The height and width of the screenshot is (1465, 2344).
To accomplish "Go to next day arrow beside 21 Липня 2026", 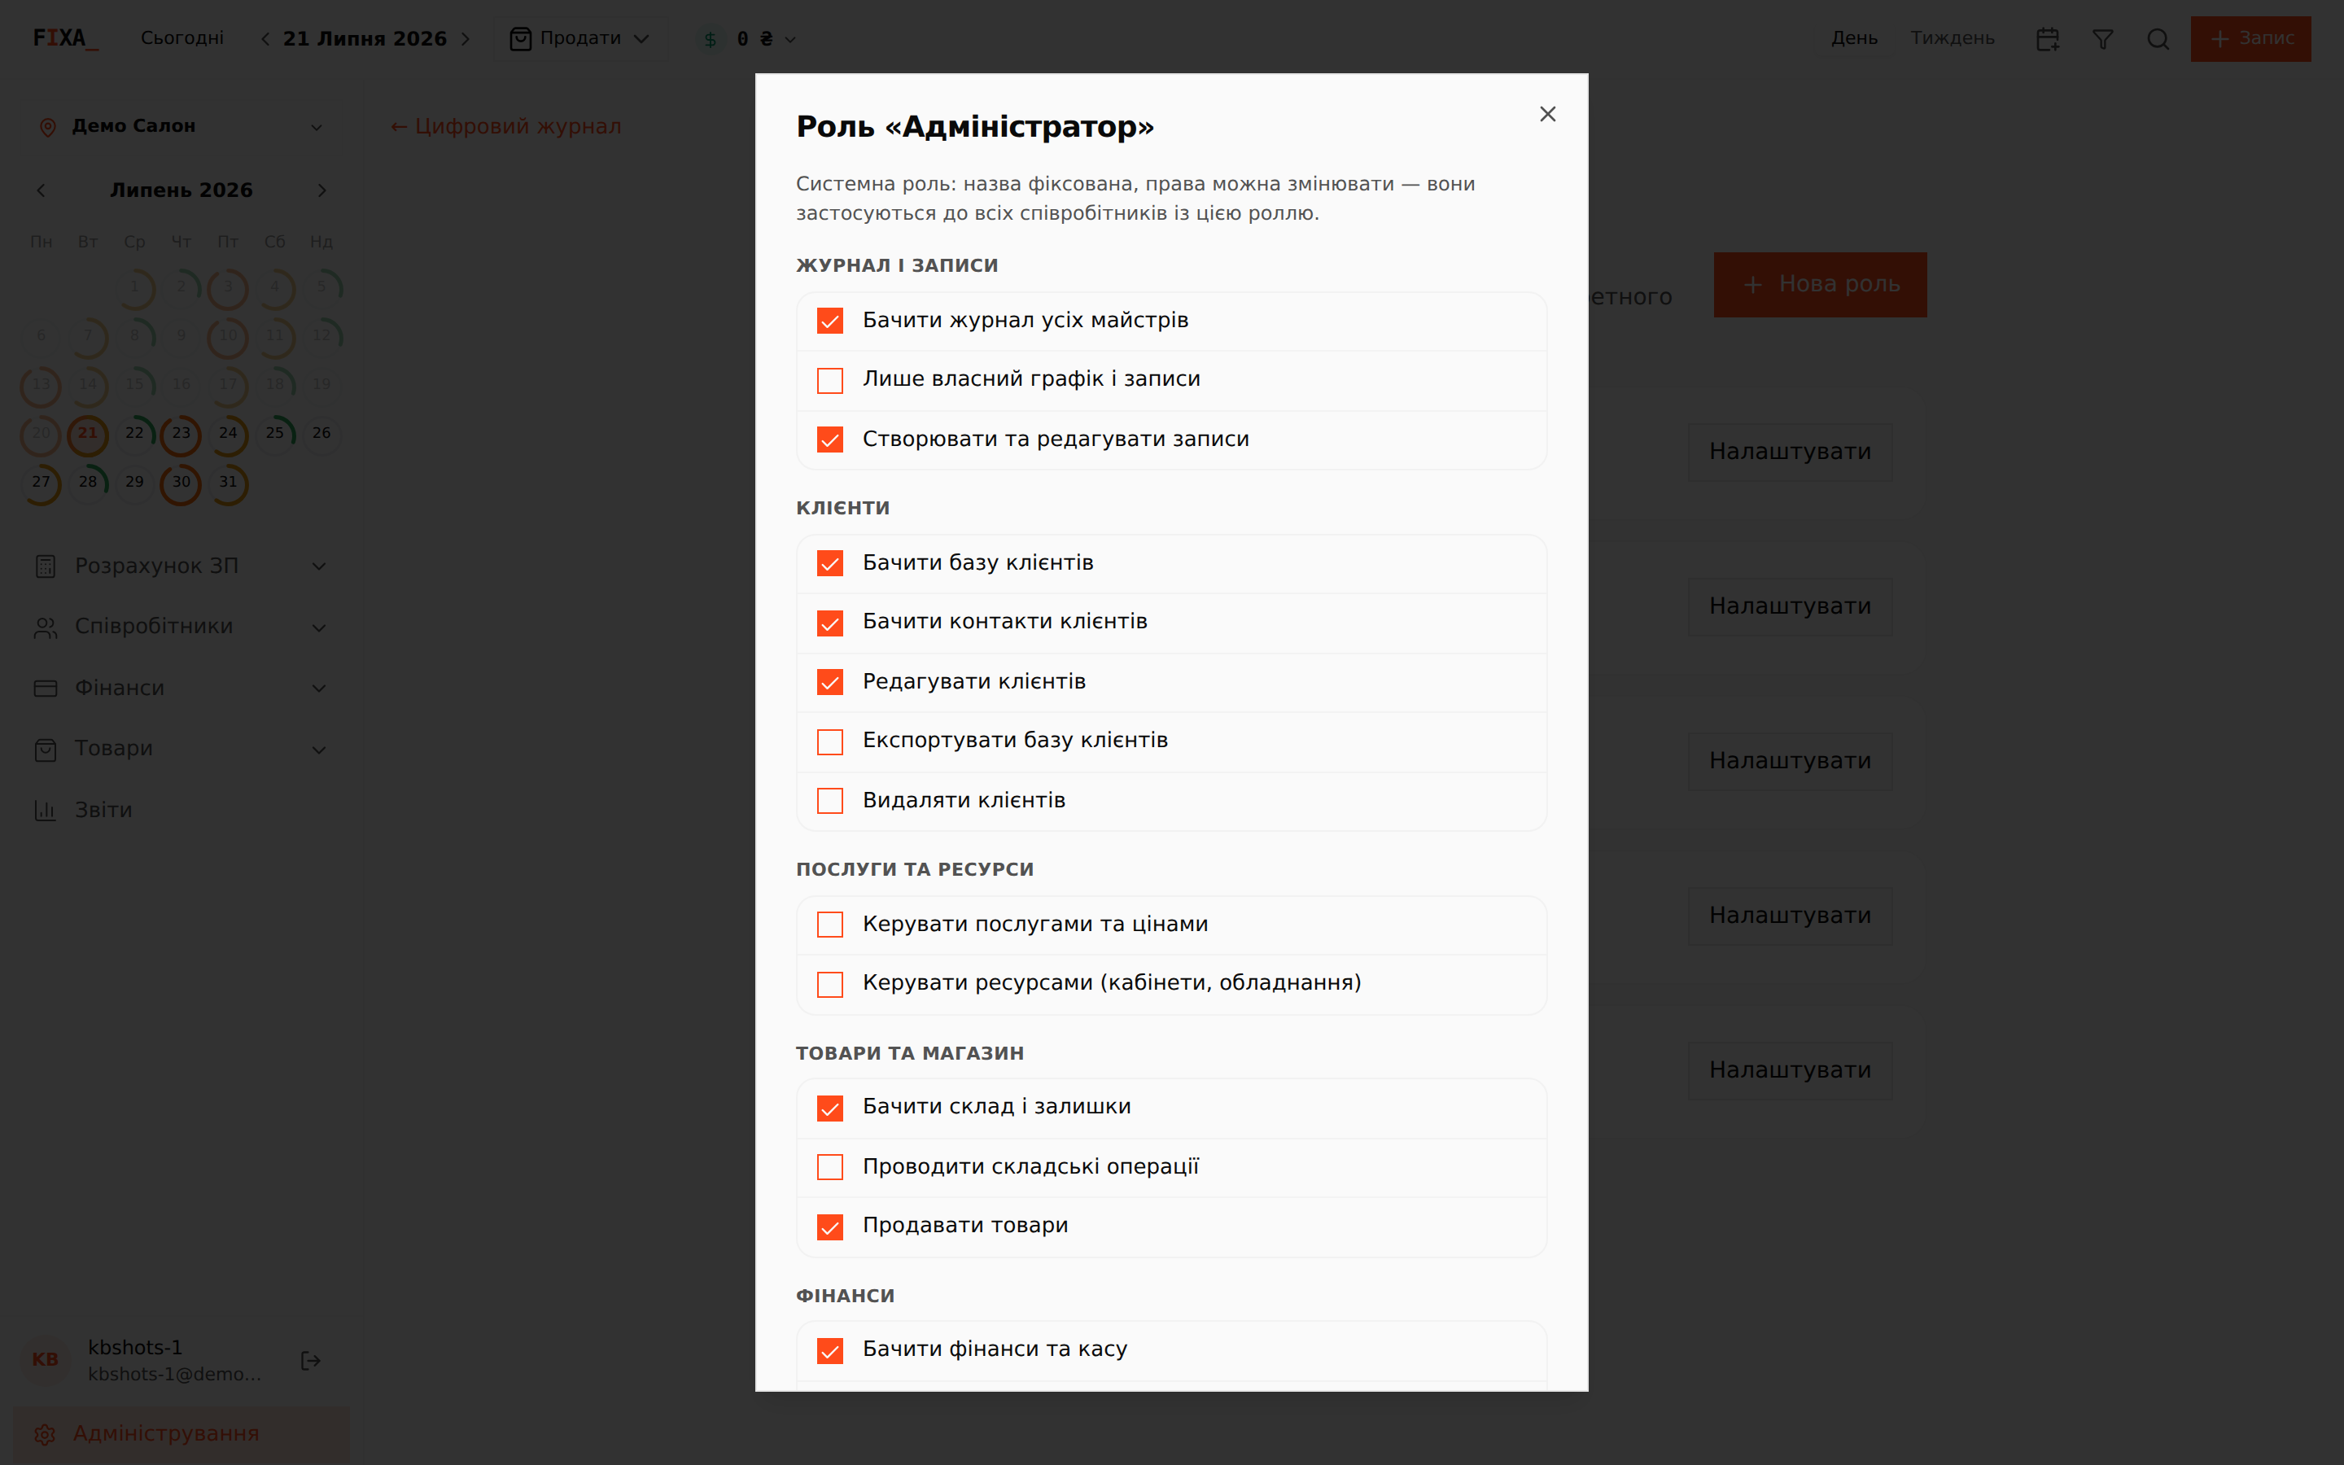I will click(466, 39).
